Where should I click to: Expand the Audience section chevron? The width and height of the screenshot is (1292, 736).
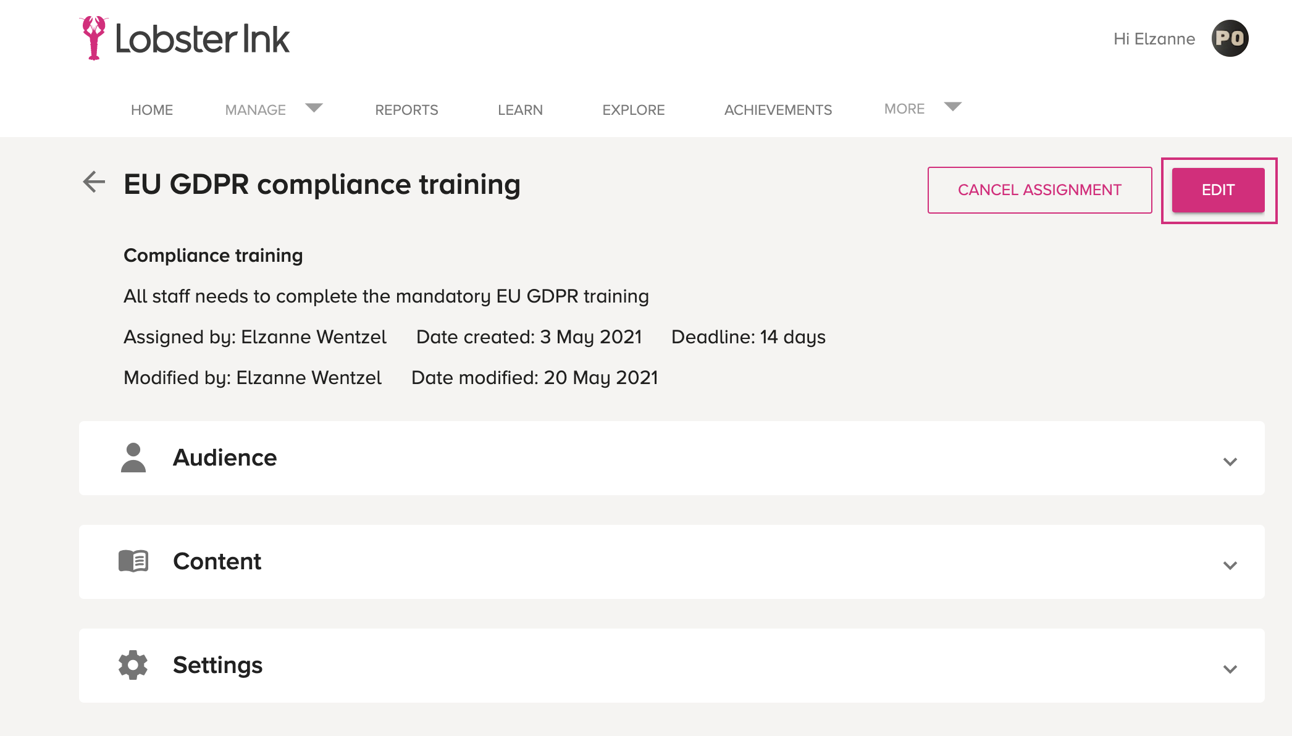(1230, 461)
